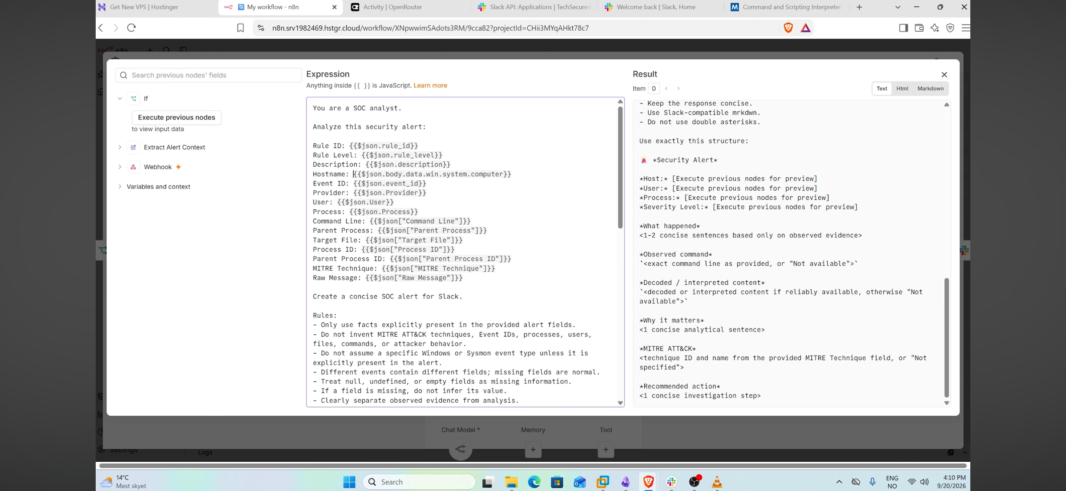The width and height of the screenshot is (1066, 491).
Task: Click the Windows taskbar Search box
Action: [x=419, y=482]
